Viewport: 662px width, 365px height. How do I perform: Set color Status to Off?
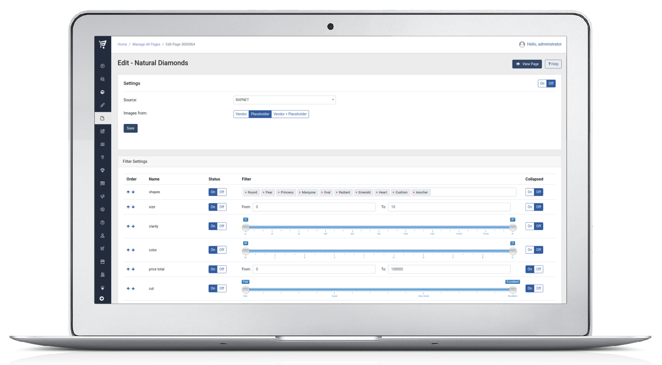pos(222,250)
